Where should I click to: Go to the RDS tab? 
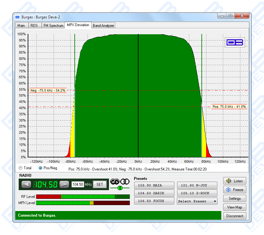(34, 26)
